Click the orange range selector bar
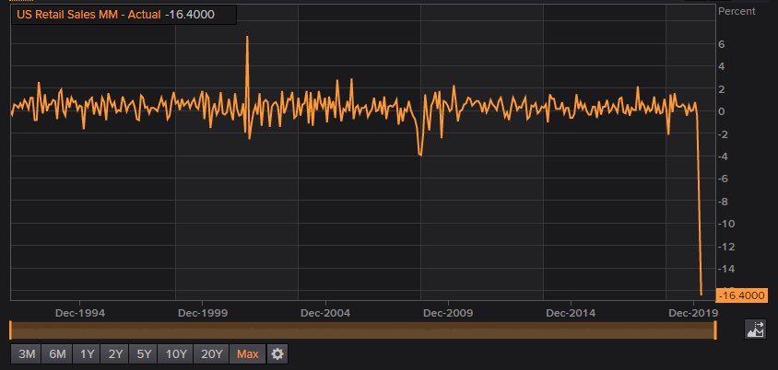 (362, 330)
